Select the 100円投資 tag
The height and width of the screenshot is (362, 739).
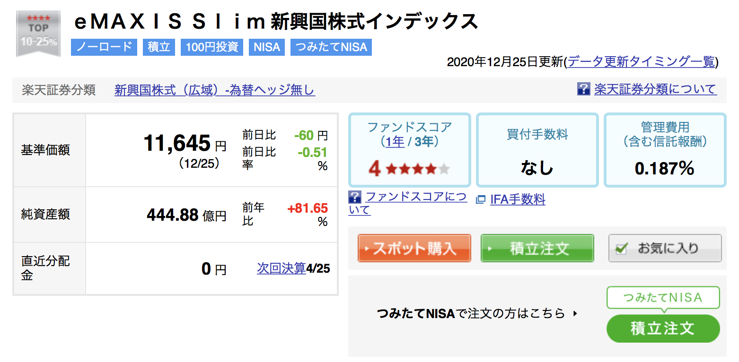[x=212, y=47]
